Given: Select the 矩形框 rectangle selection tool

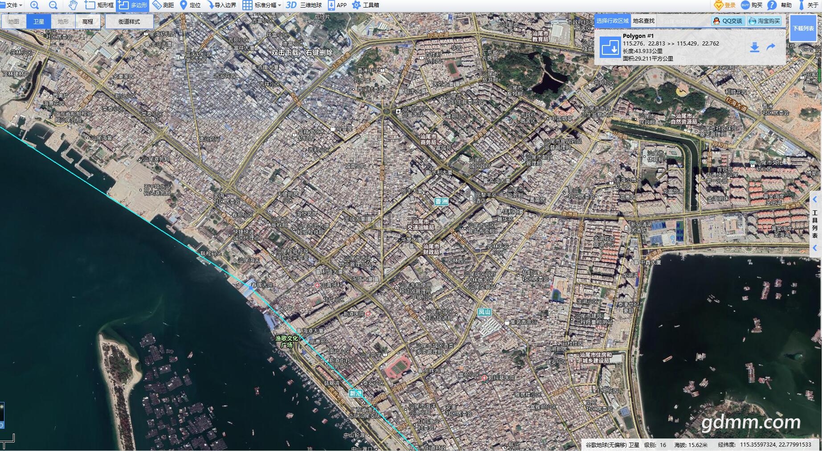Looking at the screenshot, I should [99, 5].
